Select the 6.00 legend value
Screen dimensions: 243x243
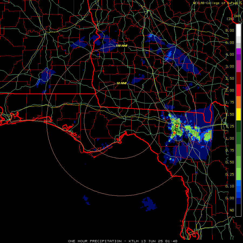click(x=230, y=42)
